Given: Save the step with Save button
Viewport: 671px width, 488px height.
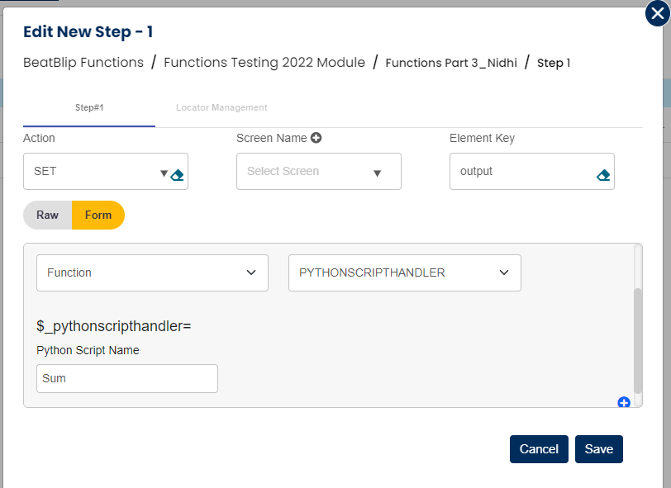Looking at the screenshot, I should click(x=599, y=449).
